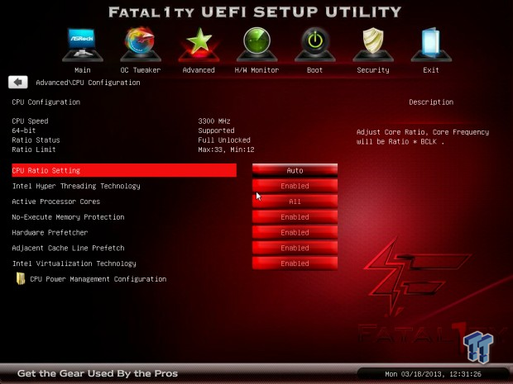513x384 pixels.
Task: Click the Exit door icon
Action: click(x=431, y=45)
